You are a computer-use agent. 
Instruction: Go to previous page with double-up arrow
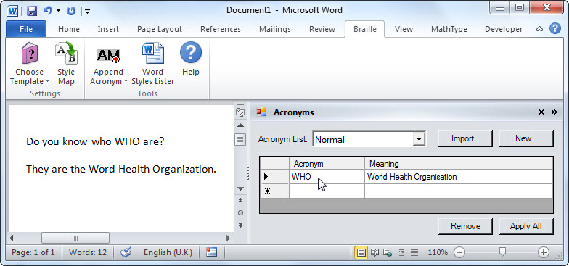point(240,200)
